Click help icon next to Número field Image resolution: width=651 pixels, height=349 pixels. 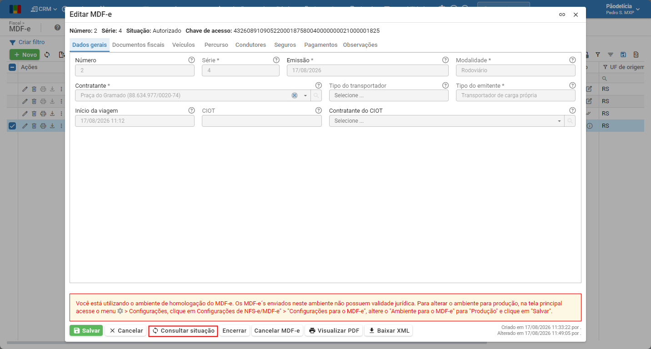tap(191, 60)
